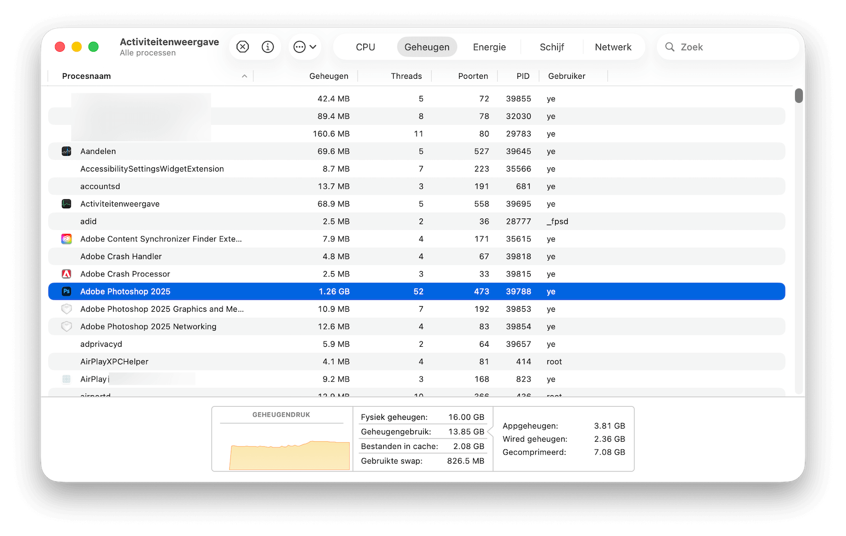
Task: Click the Geheugengebruik 13.85 GB value
Action: (x=467, y=432)
